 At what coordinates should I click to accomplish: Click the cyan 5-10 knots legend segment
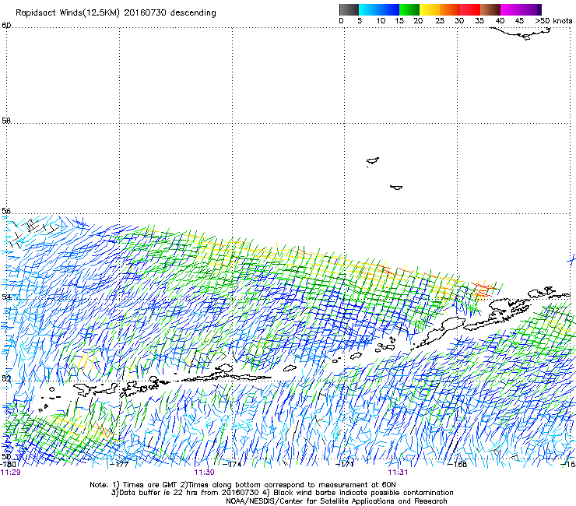(369, 9)
